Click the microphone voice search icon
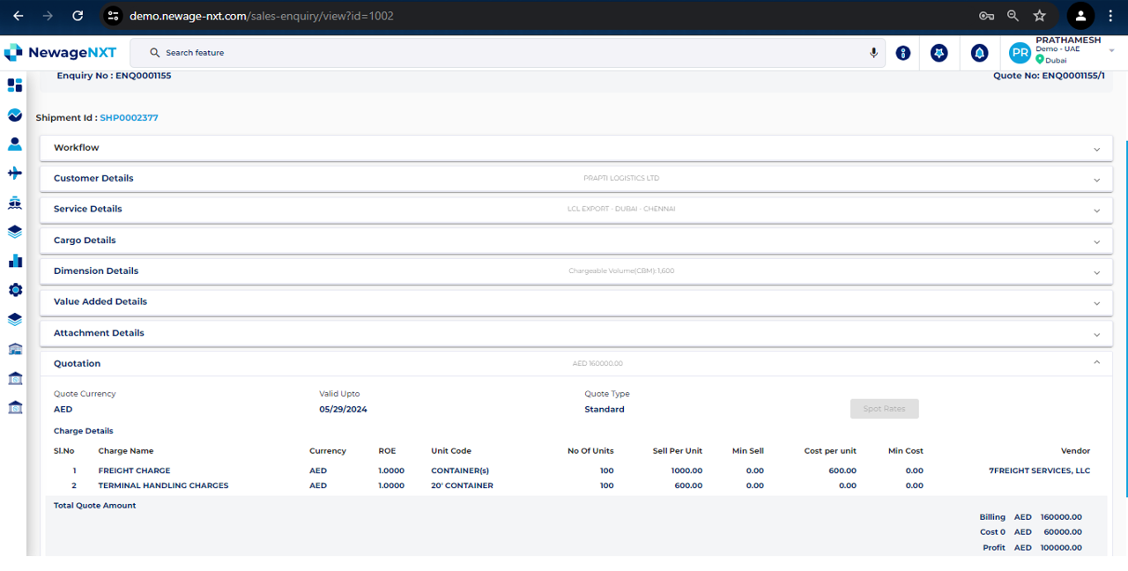This screenshot has width=1128, height=571. [873, 53]
